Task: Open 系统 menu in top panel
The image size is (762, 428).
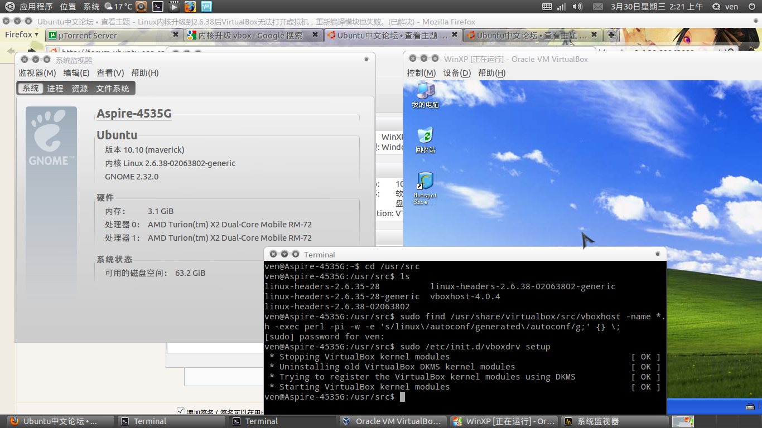Action: click(x=91, y=7)
